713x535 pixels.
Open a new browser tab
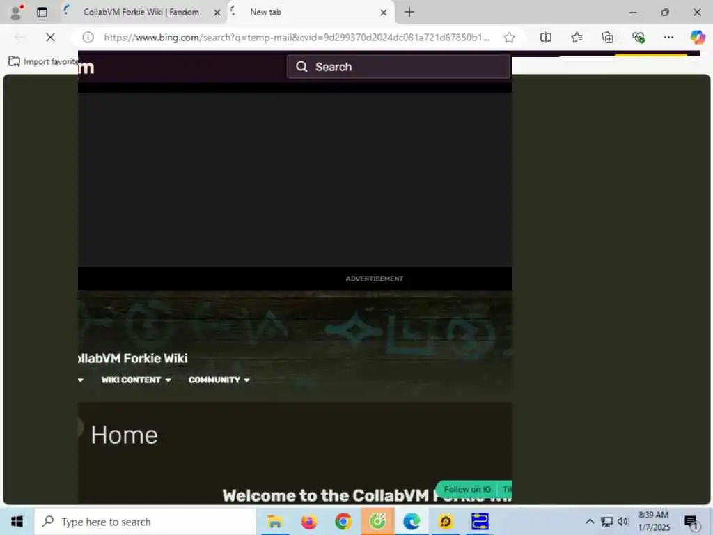[409, 13]
